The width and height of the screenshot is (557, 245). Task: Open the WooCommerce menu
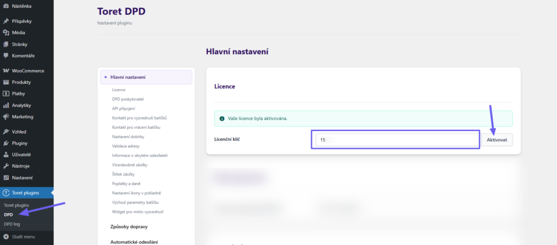pyautogui.click(x=27, y=71)
